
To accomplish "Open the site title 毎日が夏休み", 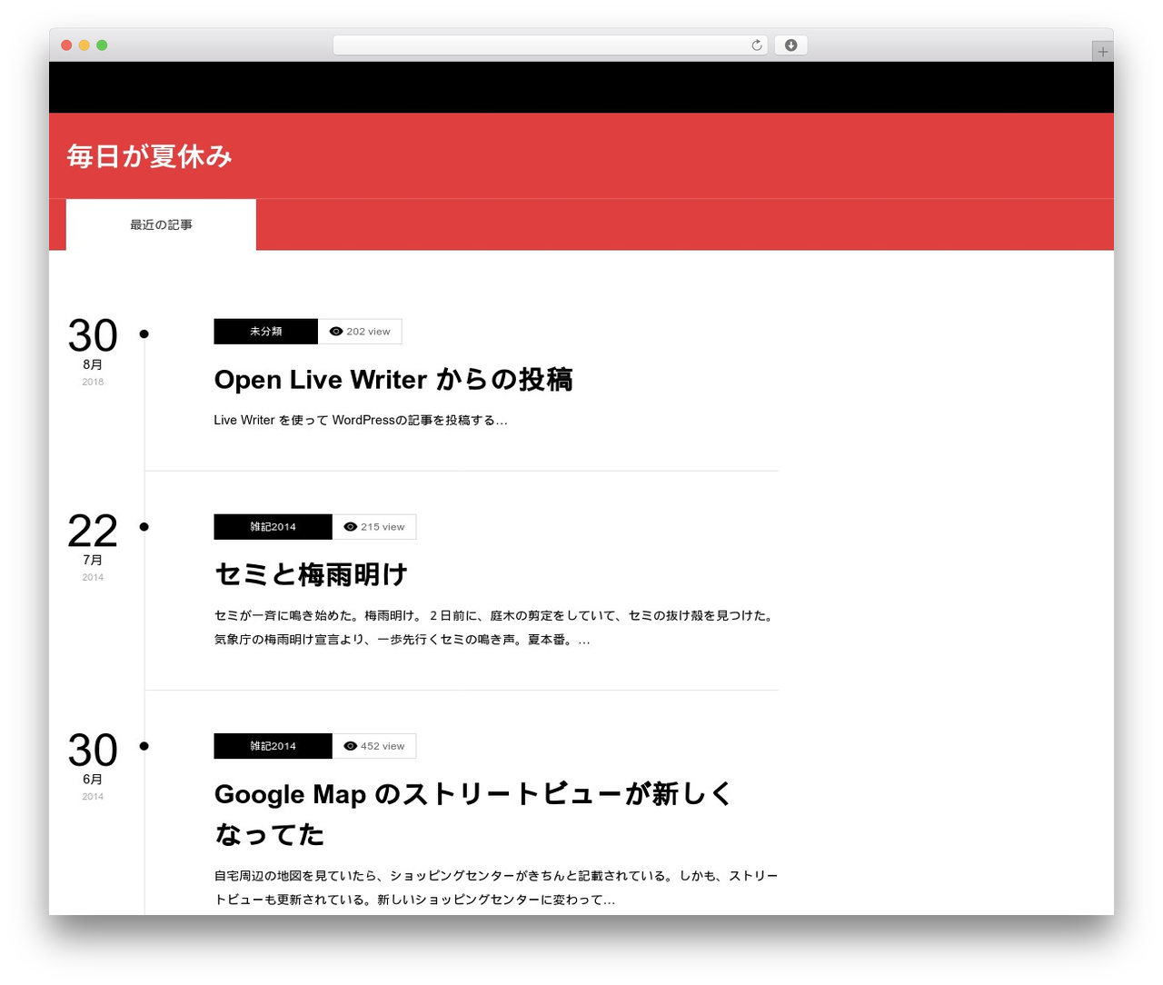I will [150, 156].
